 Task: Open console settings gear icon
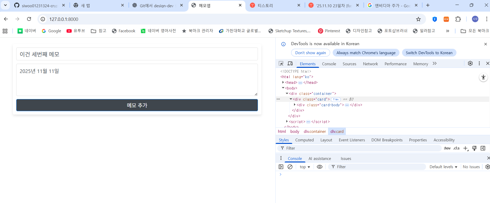pos(487,167)
